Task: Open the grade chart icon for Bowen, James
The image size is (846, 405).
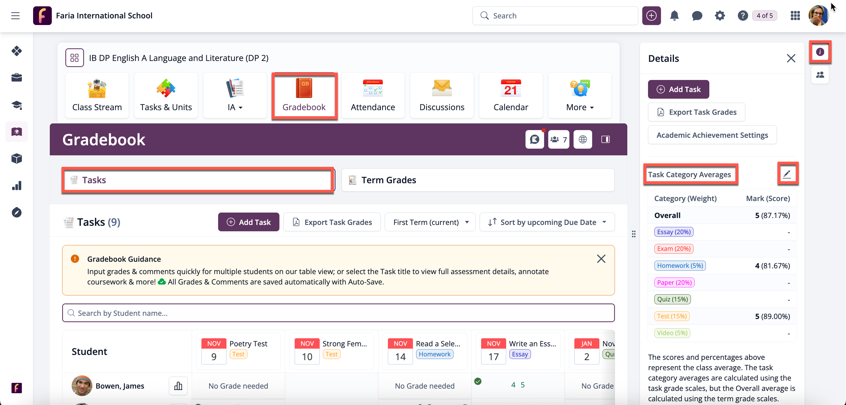Action: coord(178,386)
